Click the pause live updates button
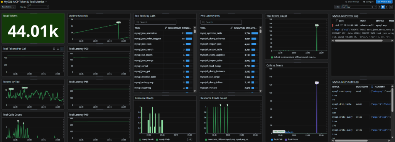395x142 pixels. coord(383,7)
